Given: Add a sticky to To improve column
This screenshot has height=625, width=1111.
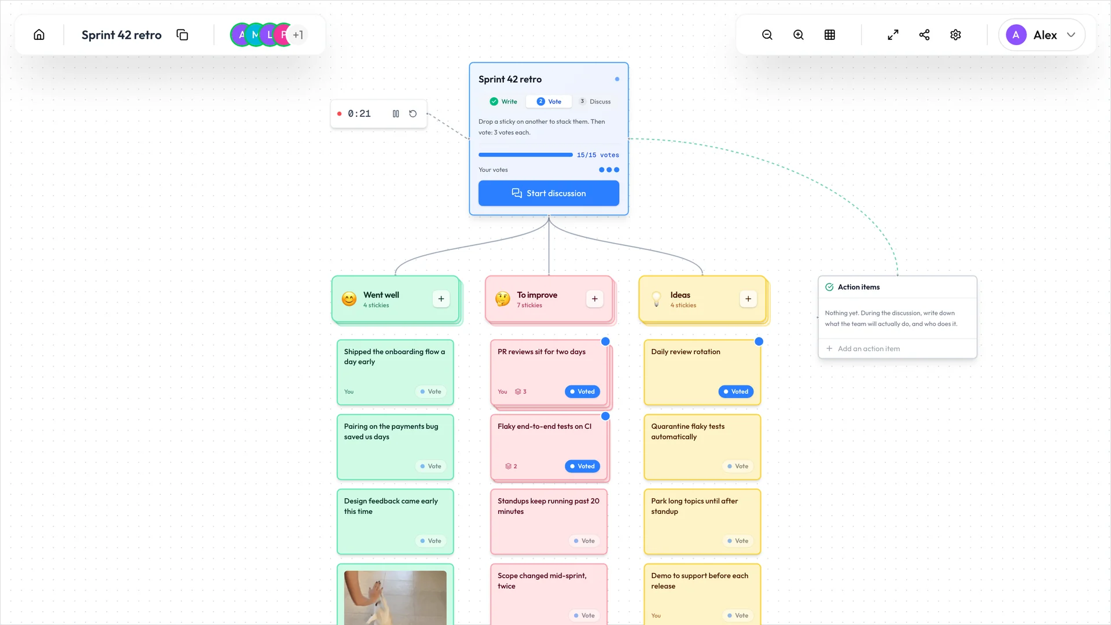Looking at the screenshot, I should click(594, 299).
